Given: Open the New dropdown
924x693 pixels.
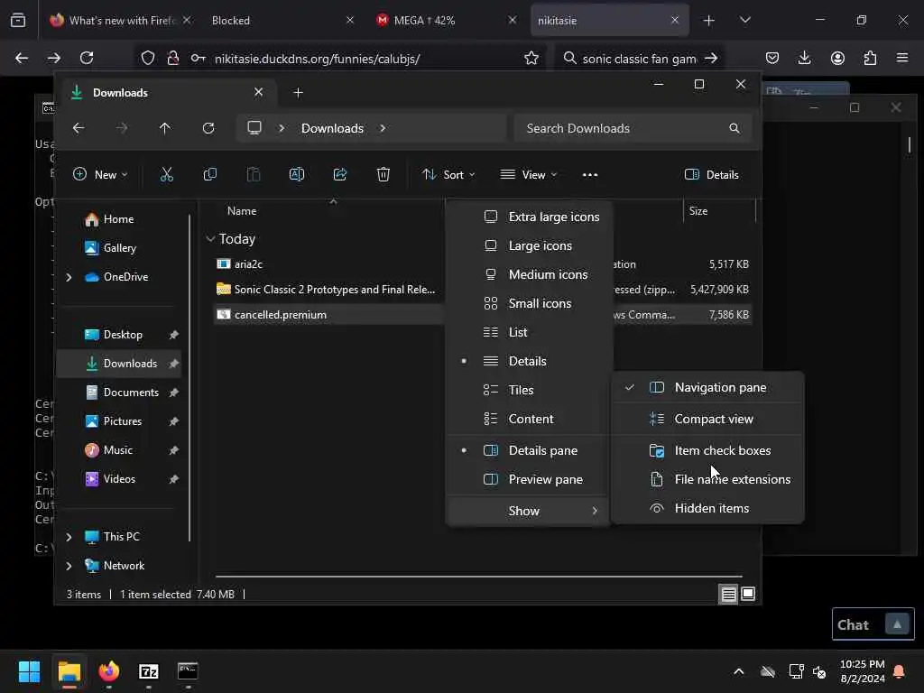Looking at the screenshot, I should 100,174.
